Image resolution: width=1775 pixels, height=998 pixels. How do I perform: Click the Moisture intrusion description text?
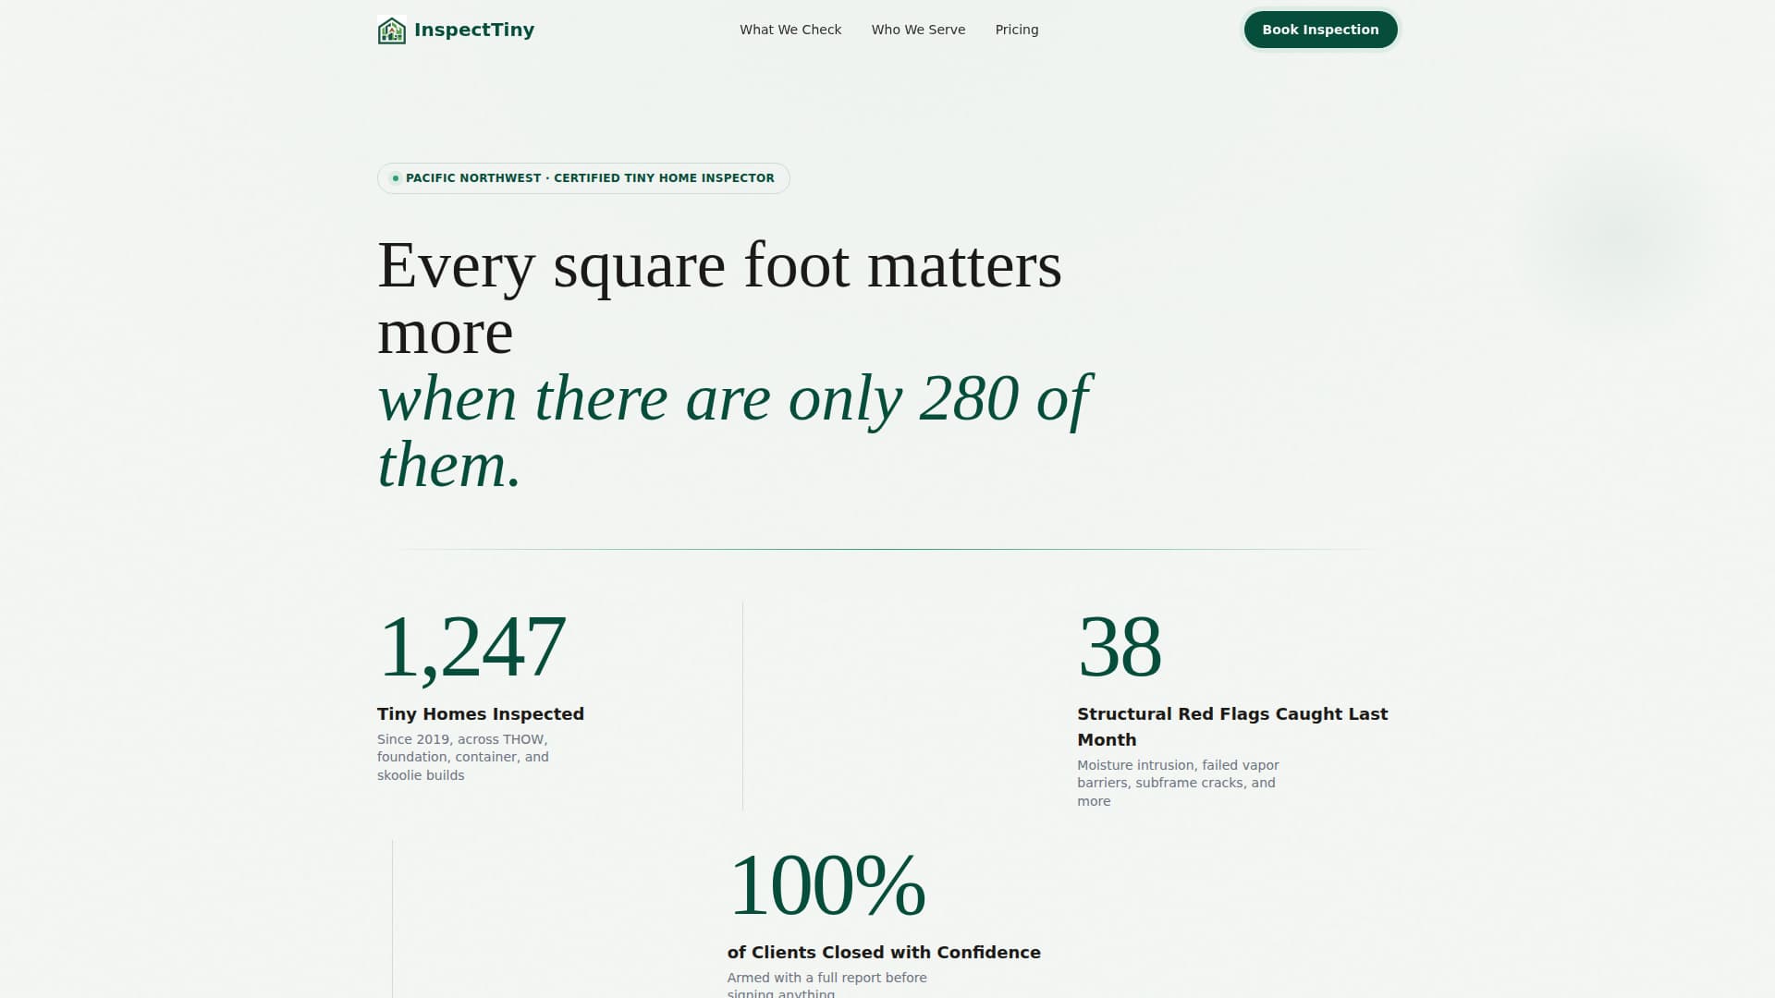(1177, 783)
